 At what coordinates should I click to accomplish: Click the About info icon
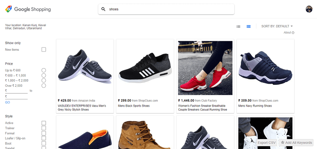[x=293, y=32]
